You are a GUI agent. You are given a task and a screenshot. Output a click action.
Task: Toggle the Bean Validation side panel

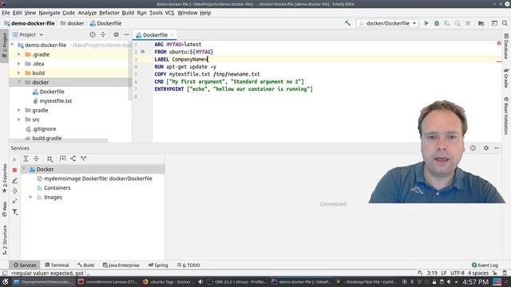[x=506, y=116]
